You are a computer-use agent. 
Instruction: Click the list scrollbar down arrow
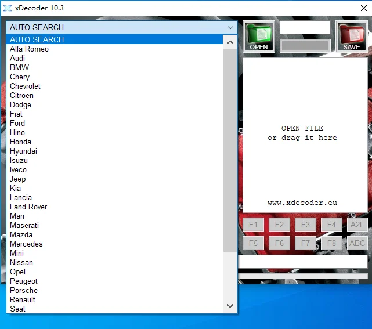pos(230,306)
